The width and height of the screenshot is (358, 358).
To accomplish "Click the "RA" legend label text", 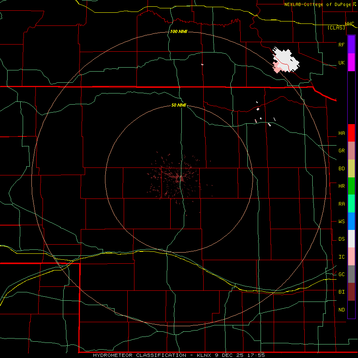I will click(x=341, y=204).
